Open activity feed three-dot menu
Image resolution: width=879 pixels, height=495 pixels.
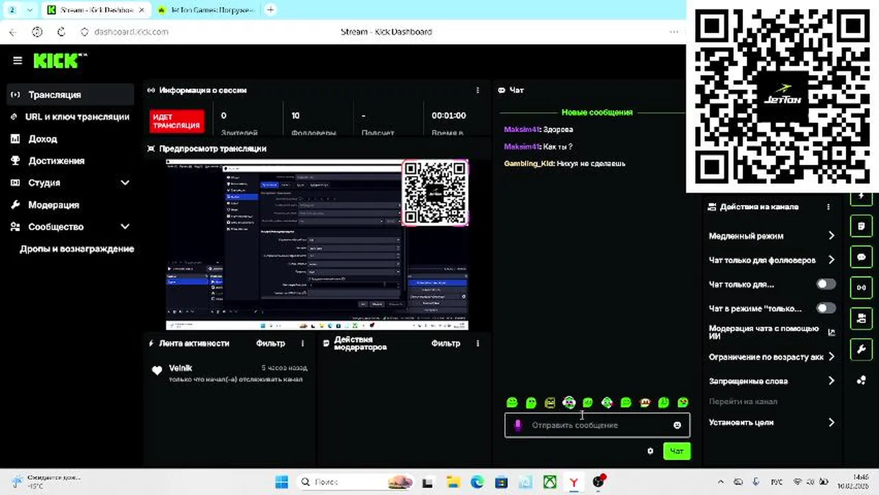pyautogui.click(x=303, y=343)
